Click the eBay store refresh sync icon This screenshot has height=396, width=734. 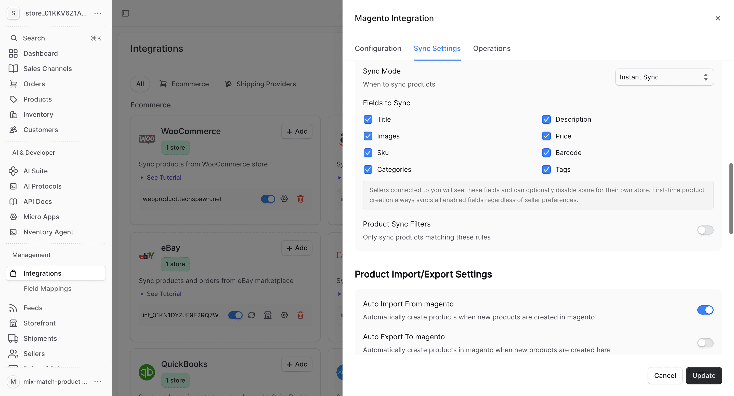pos(251,315)
